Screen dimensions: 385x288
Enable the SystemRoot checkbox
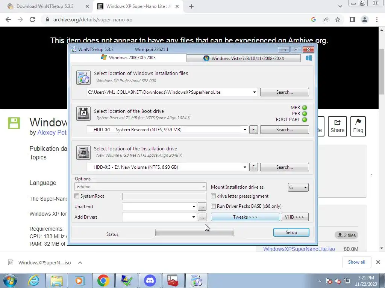[x=77, y=196]
